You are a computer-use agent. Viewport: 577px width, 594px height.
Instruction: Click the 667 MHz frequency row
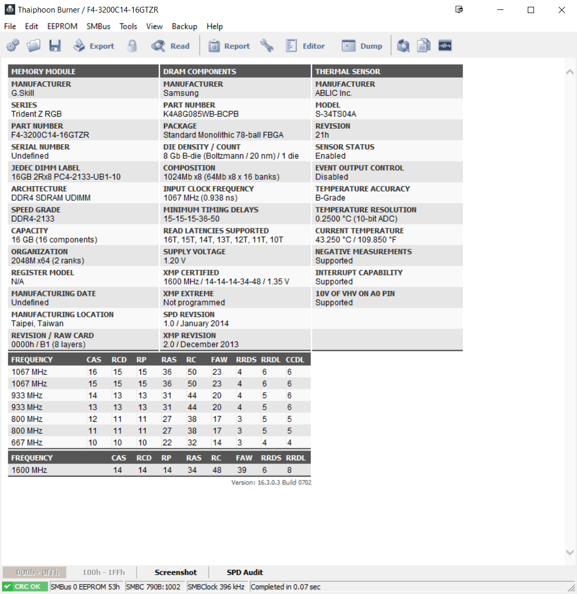pyautogui.click(x=159, y=443)
